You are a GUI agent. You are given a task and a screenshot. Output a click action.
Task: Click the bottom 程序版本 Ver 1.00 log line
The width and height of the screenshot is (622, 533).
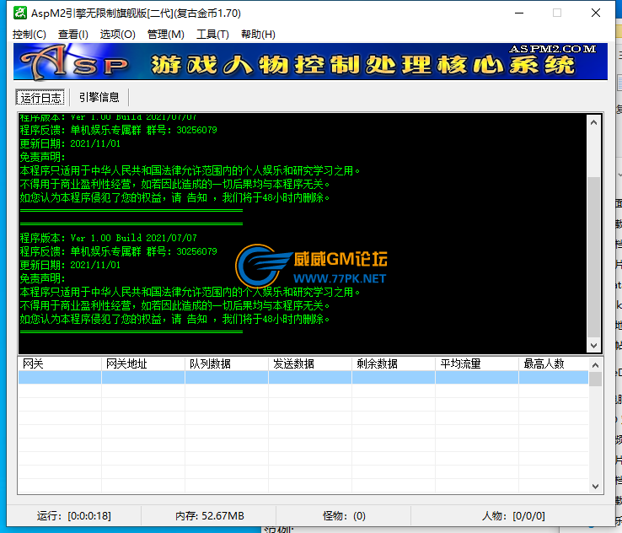point(108,238)
